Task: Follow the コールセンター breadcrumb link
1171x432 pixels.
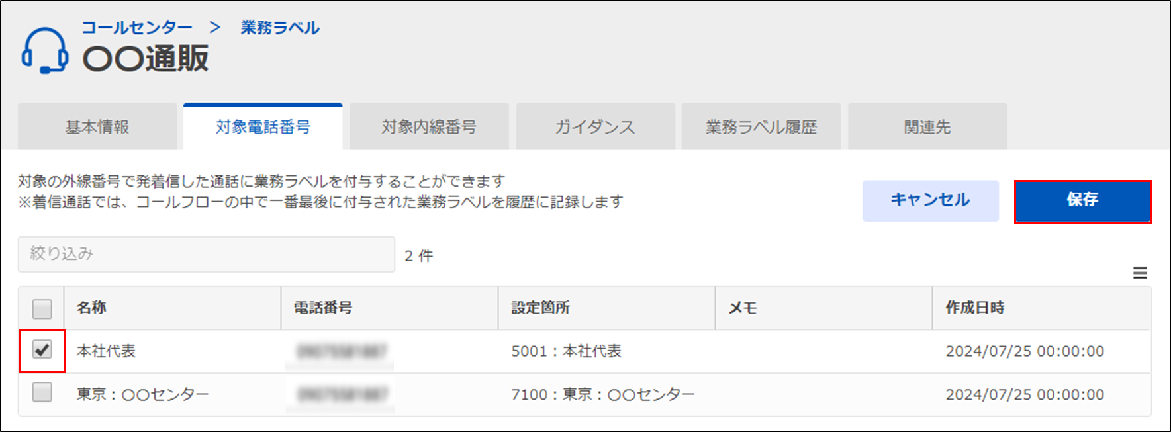Action: click(x=136, y=28)
